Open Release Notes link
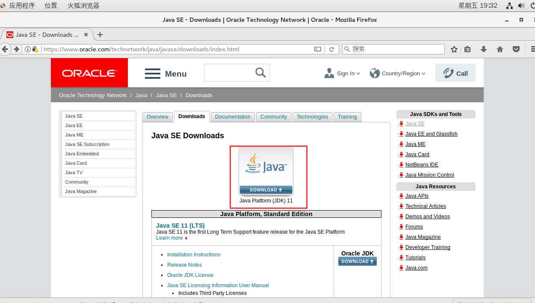The height and width of the screenshot is (303, 535). pyautogui.click(x=184, y=265)
